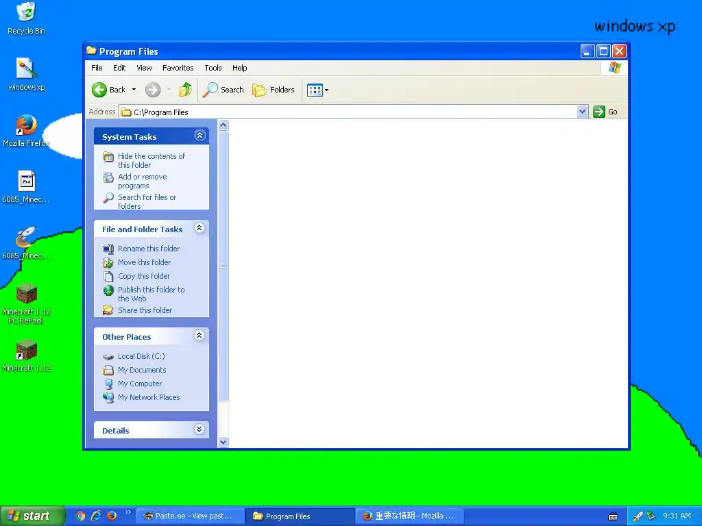This screenshot has width=702, height=526.
Task: Collapse the Other Places panel
Action: (199, 336)
